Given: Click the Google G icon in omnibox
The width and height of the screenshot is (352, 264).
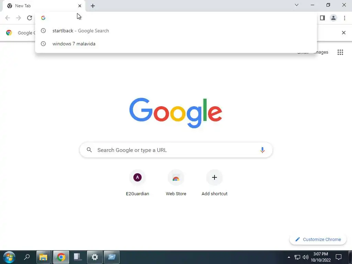Looking at the screenshot, I should tap(43, 18).
